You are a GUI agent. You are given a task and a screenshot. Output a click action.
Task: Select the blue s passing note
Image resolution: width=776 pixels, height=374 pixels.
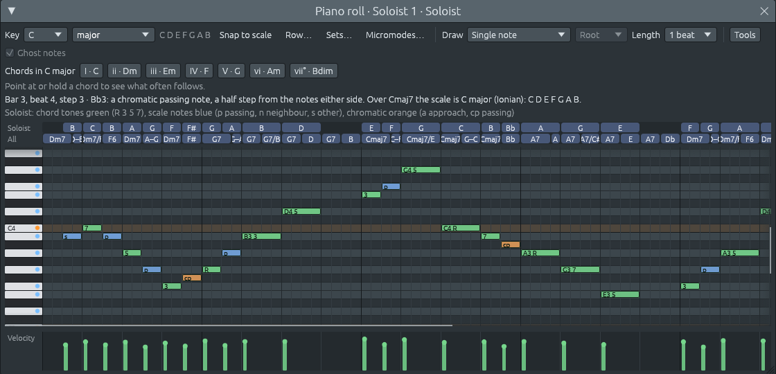point(72,236)
